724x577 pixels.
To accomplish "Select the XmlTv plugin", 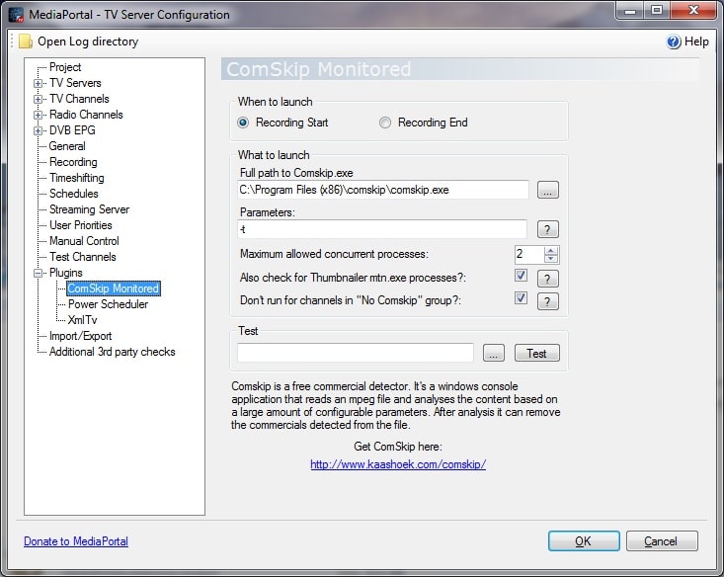I will (83, 320).
